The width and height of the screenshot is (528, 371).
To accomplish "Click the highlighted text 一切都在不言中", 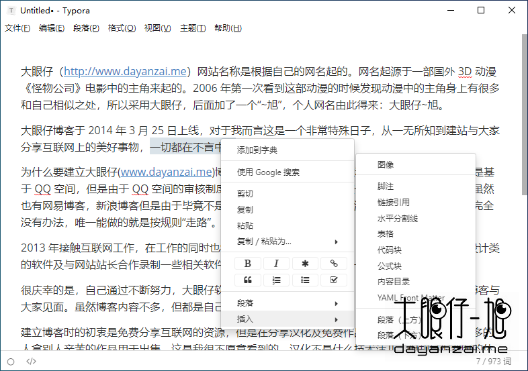I will 185,147.
